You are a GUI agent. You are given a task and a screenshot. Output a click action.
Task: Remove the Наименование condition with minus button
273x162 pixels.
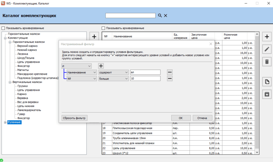point(170,72)
